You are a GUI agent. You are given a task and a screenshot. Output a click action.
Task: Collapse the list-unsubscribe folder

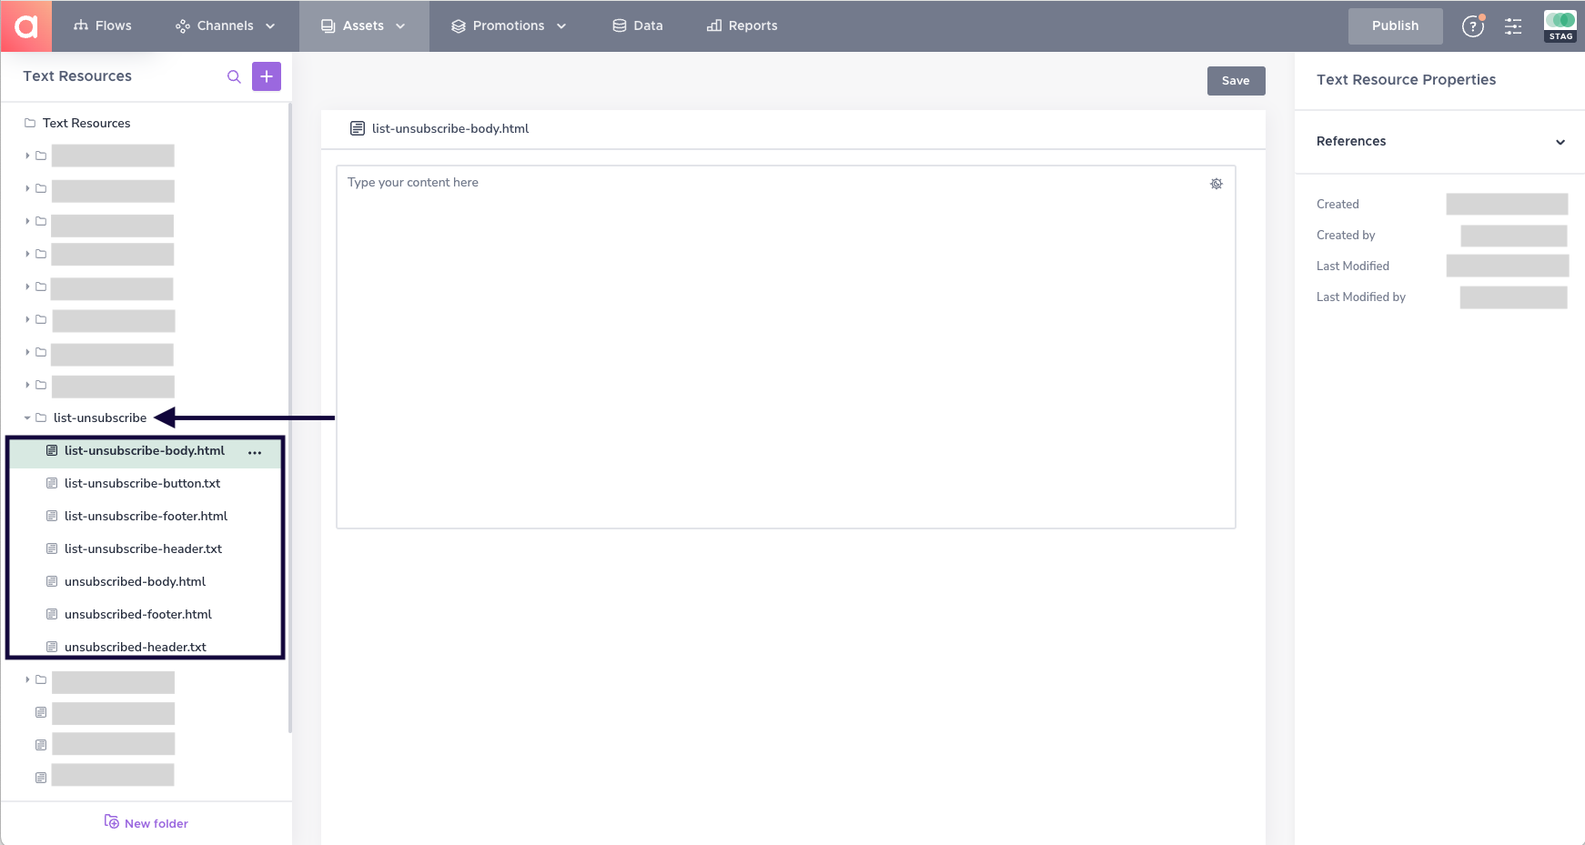(27, 417)
